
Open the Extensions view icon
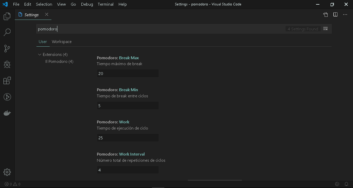[7, 81]
